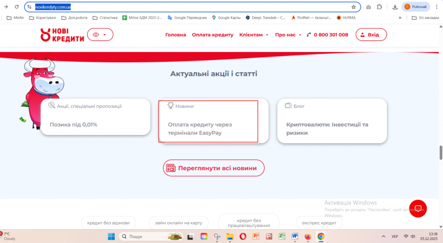Open HURMA bookmark
The image size is (443, 243).
click(x=346, y=17)
